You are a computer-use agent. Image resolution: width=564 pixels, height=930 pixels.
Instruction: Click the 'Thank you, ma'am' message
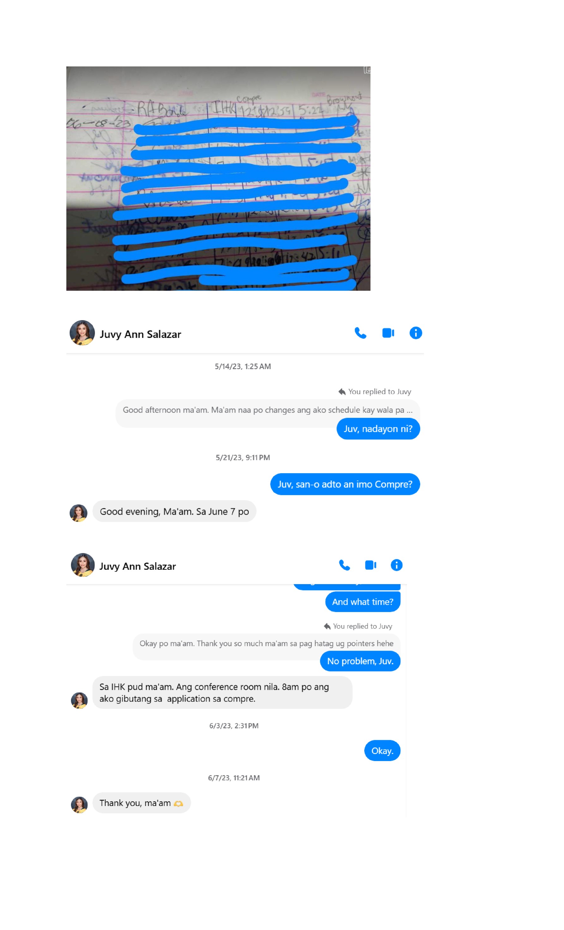(x=141, y=803)
